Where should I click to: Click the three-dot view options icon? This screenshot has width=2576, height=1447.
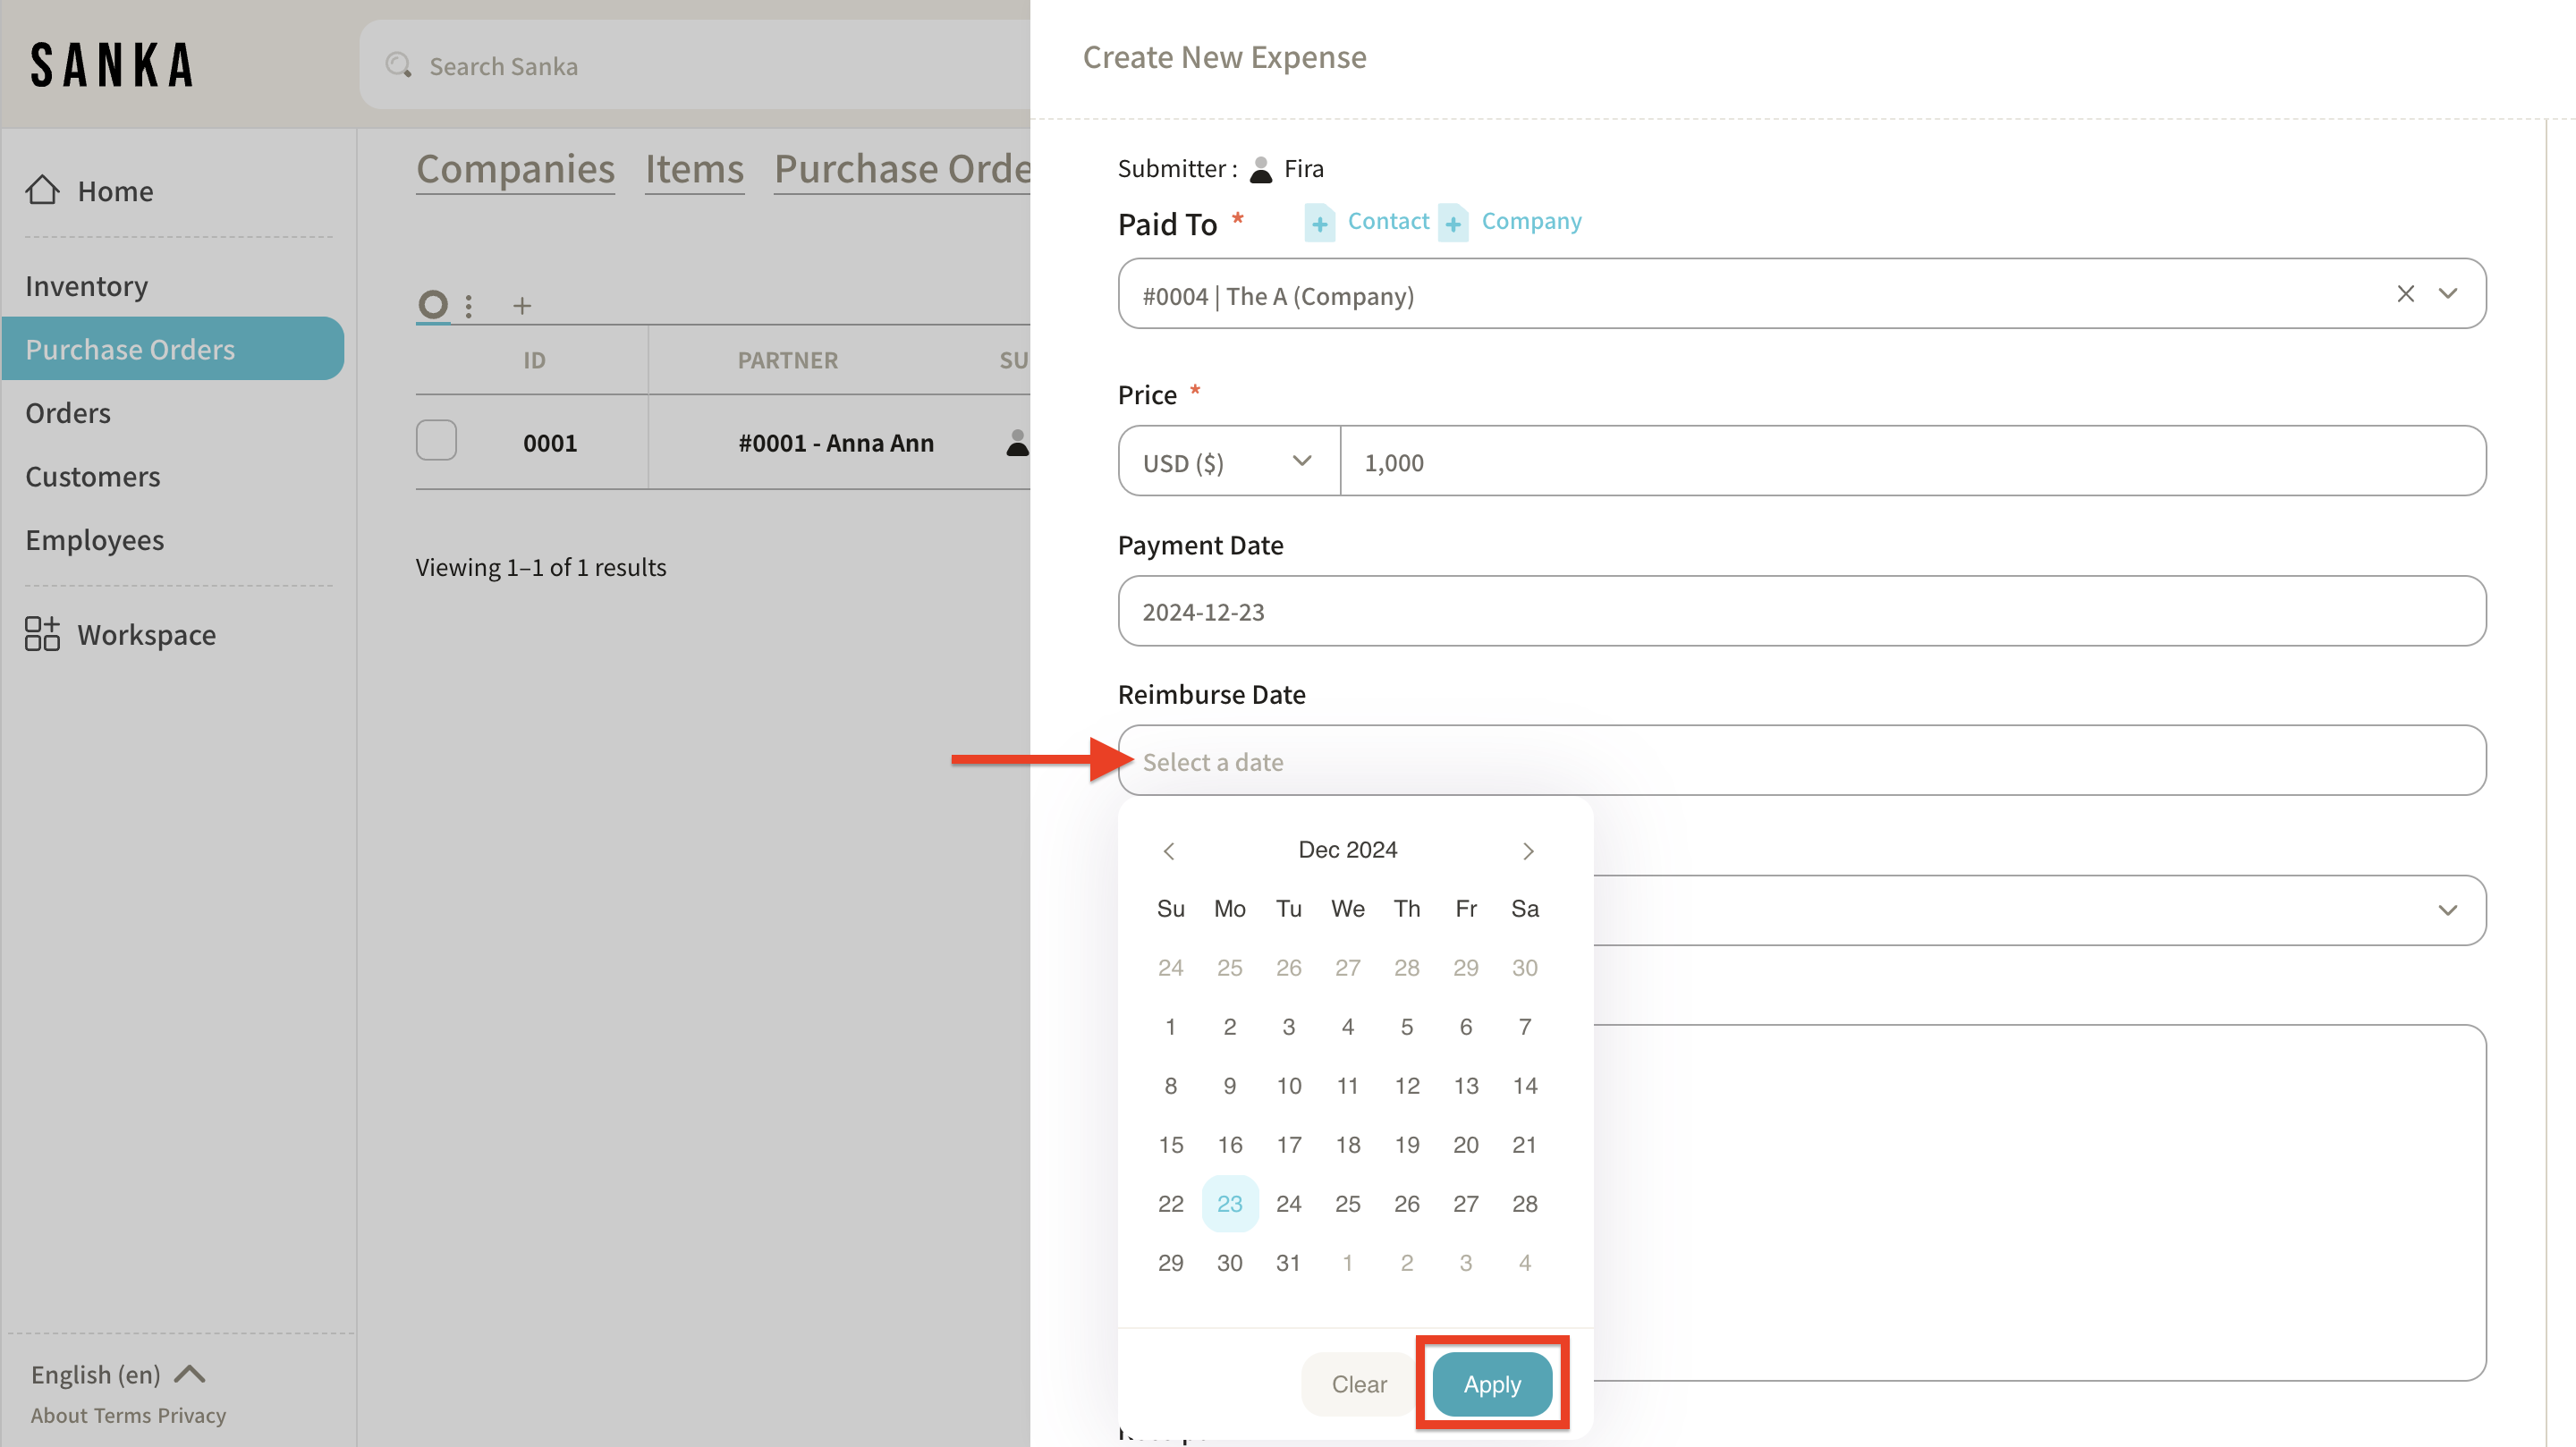(x=468, y=305)
